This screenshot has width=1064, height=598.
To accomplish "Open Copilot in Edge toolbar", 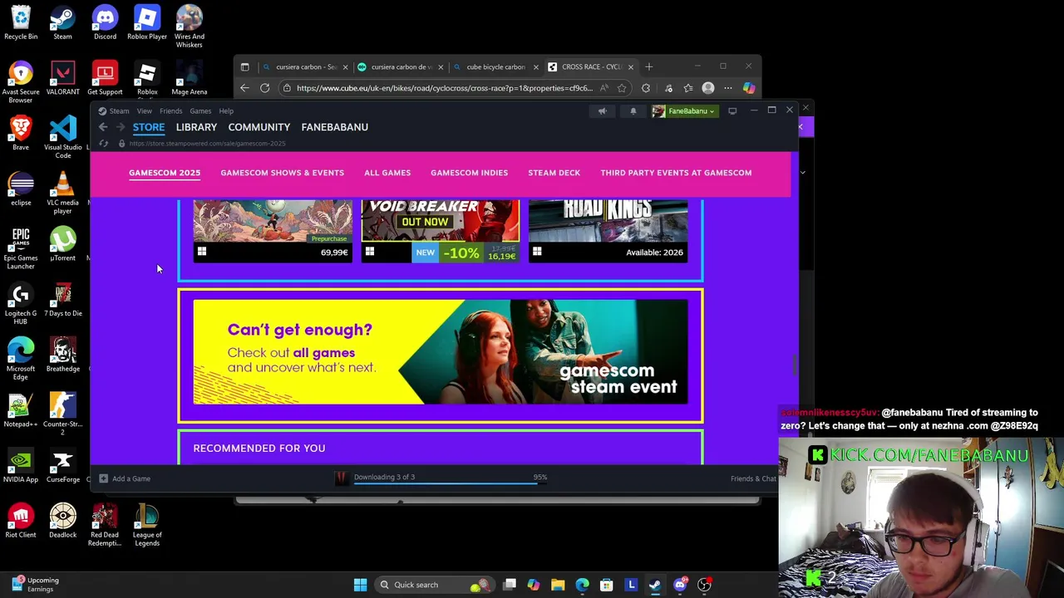I will [x=749, y=88].
